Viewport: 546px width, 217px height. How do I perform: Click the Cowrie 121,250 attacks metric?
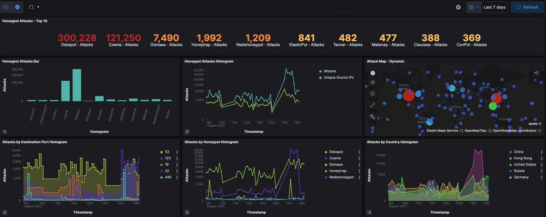click(123, 40)
